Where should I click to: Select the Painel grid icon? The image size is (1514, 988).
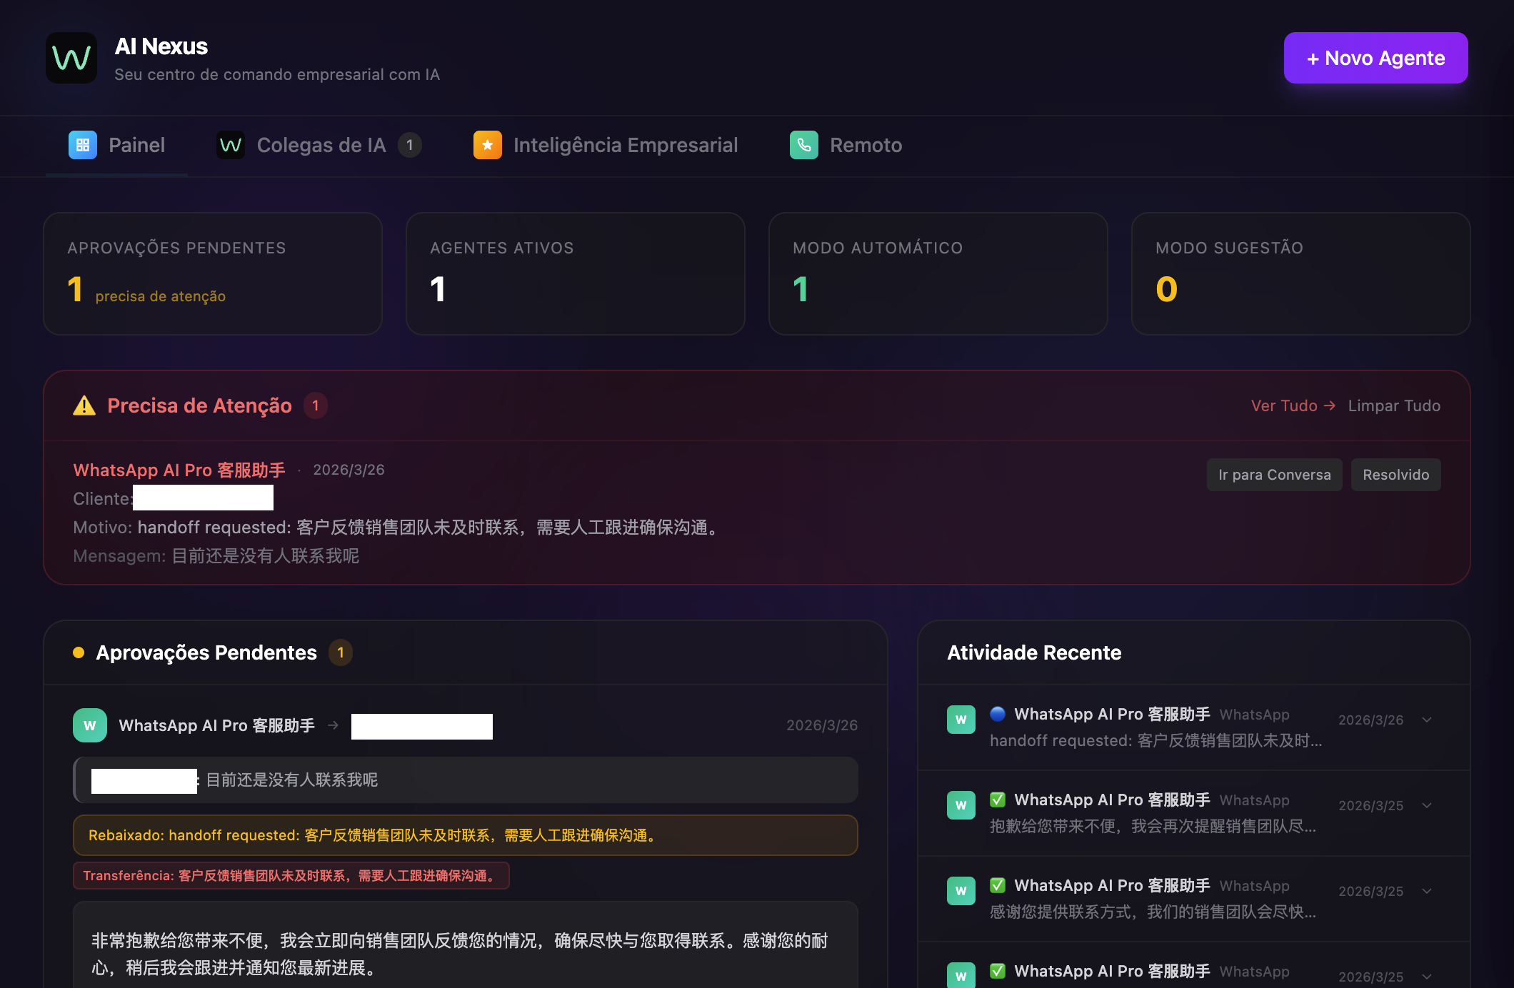pos(82,145)
